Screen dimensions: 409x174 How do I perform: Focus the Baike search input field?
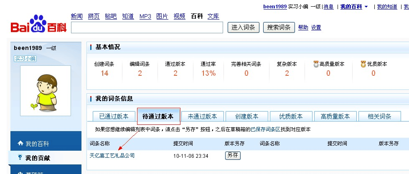pyautogui.click(x=147, y=27)
